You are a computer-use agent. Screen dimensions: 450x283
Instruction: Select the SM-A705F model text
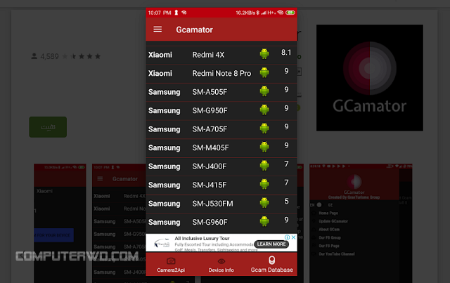click(x=210, y=129)
